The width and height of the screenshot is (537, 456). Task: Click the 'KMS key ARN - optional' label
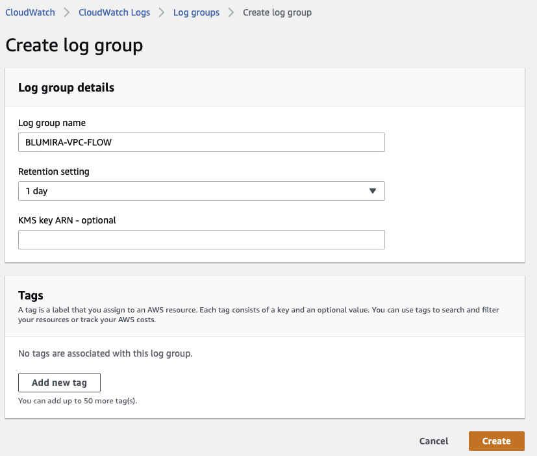(67, 220)
